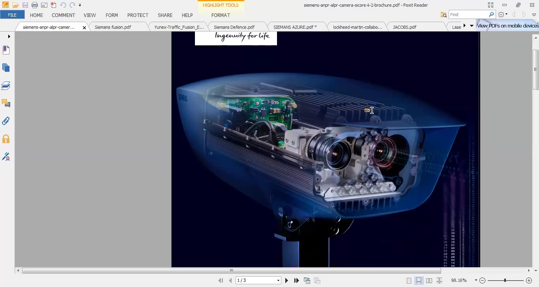Viewport: 539px width, 287px height.
Task: Open the Attachments paperclip panel
Action: (6, 121)
